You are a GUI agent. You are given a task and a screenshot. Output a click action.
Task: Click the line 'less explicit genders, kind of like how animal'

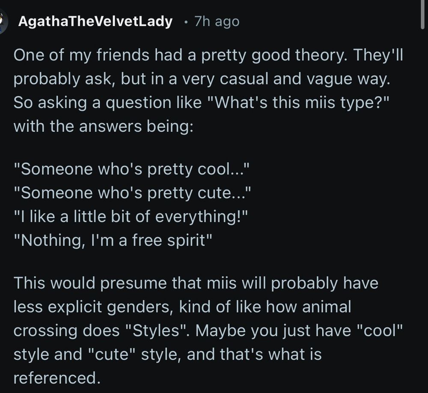pos(182,307)
